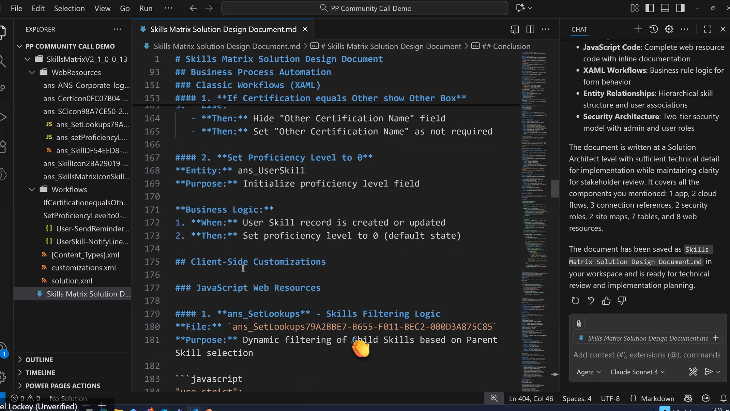Image resolution: width=730 pixels, height=411 pixels.
Task: Toggle bottom panel visibility
Action: (x=665, y=8)
